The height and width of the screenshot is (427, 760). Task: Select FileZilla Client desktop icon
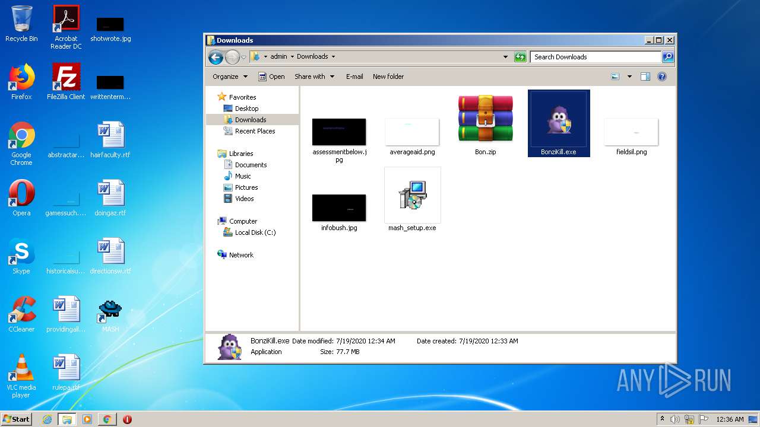[x=66, y=82]
